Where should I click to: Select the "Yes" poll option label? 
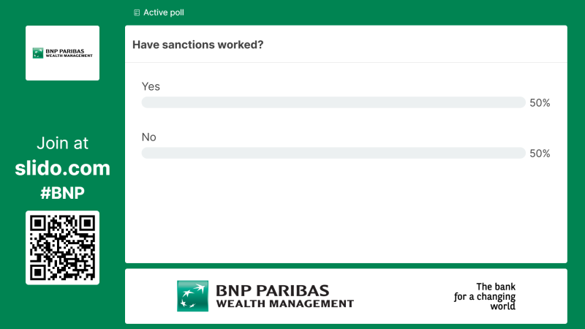coord(151,86)
